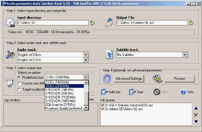
Task: Choose 2 CDs (1400 Mb) option
Action: (65, 82)
